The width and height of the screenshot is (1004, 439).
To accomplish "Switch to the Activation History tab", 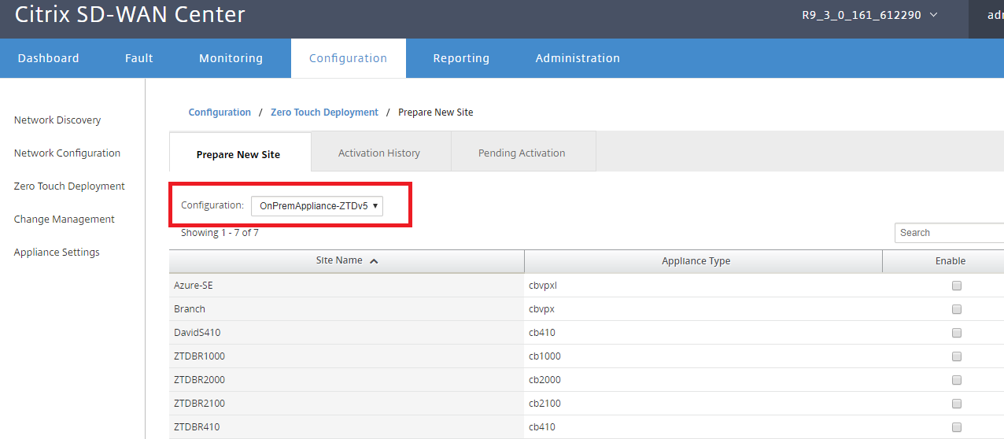I will click(x=379, y=153).
